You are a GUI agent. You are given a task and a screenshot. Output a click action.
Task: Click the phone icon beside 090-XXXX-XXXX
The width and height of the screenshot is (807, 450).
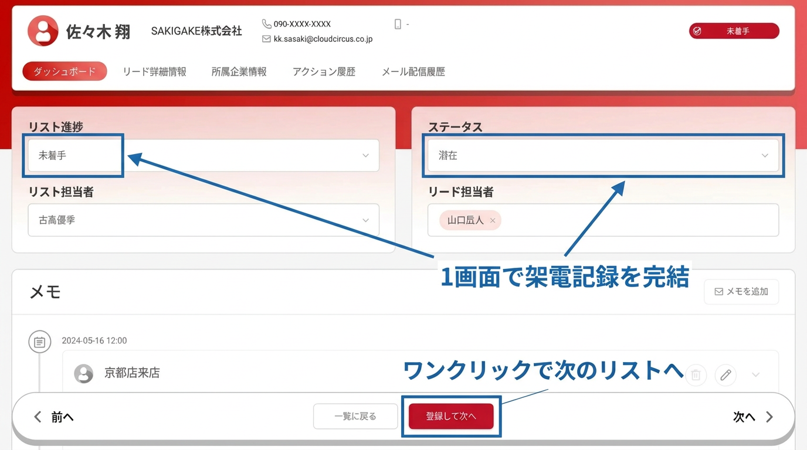(266, 24)
